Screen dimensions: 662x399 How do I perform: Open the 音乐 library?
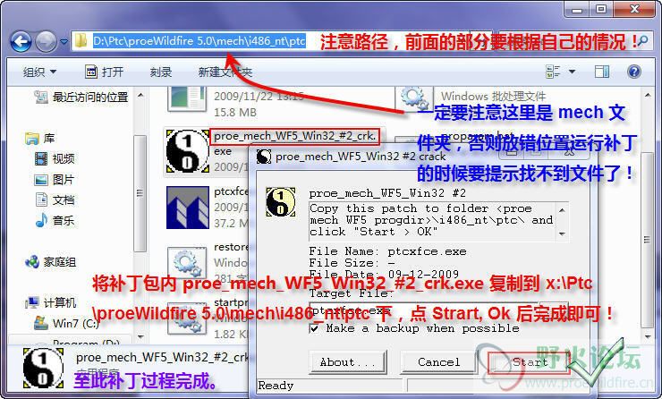pyautogui.click(x=64, y=220)
